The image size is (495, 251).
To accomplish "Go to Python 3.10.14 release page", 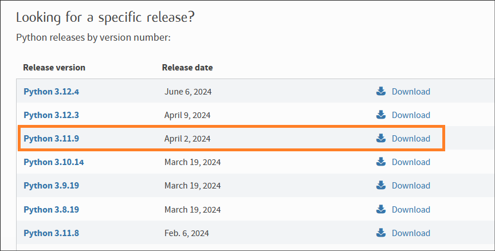I will (53, 162).
